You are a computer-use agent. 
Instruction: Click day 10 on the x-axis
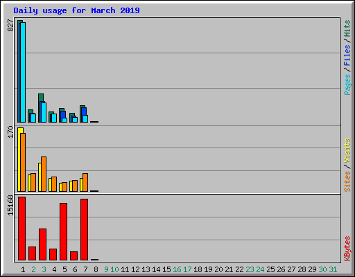tap(114, 269)
